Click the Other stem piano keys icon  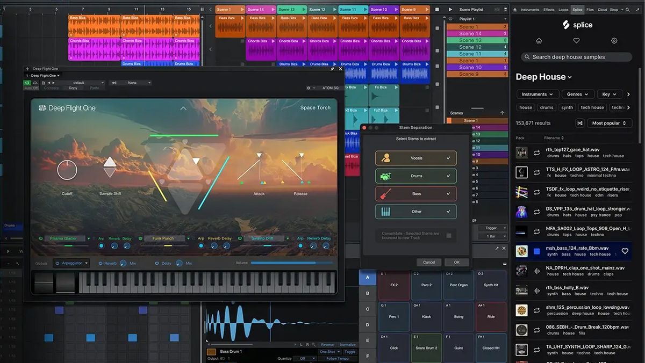coord(385,212)
